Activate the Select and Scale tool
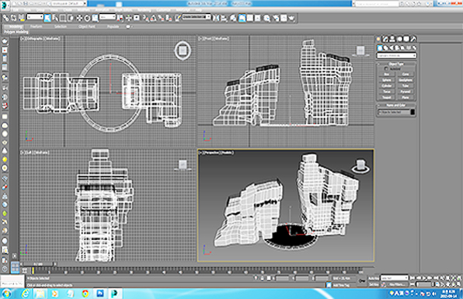The height and width of the screenshot is (299, 463). pos(95,18)
